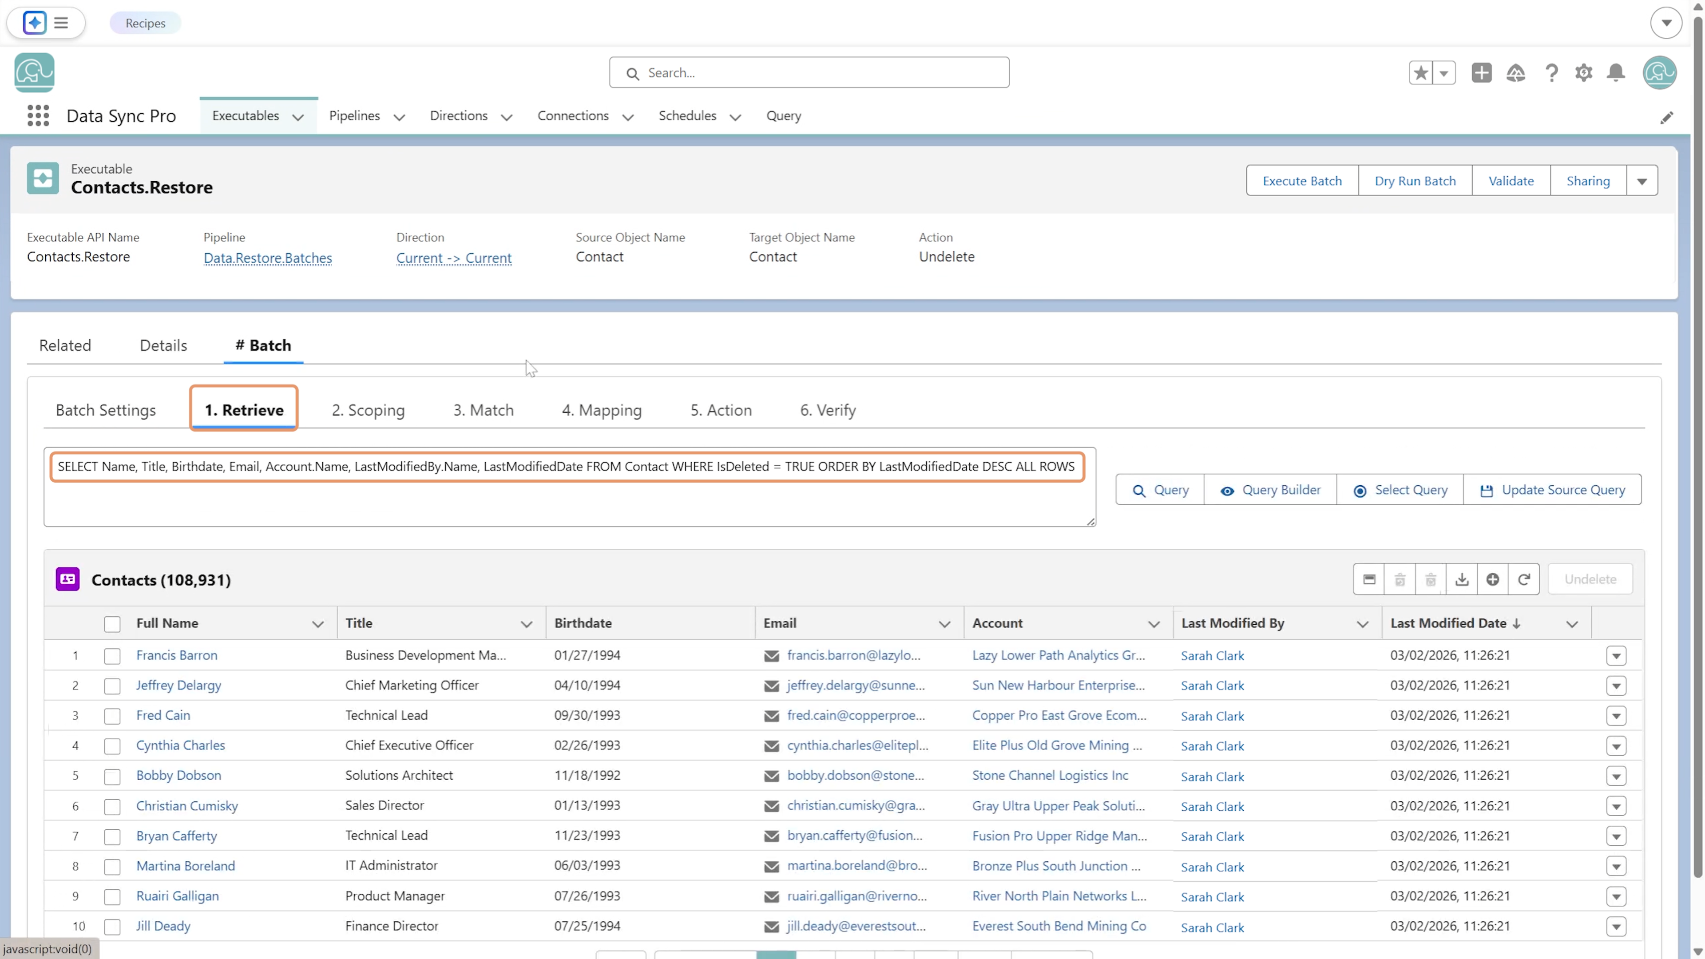This screenshot has height=959, width=1705.
Task: Click the Validate button
Action: coord(1511,181)
